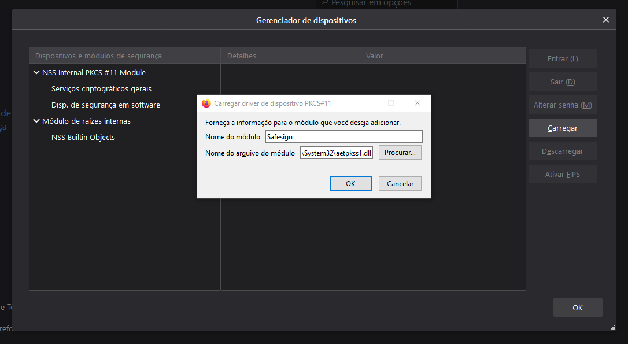The image size is (628, 344).
Task: Select NSS Builtin Objects in the tree
Action: point(83,137)
